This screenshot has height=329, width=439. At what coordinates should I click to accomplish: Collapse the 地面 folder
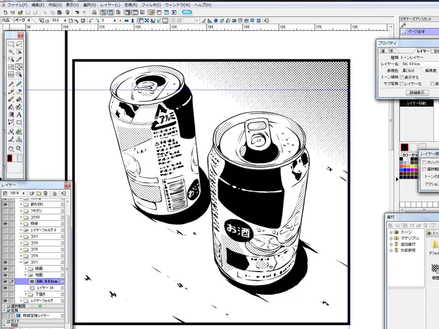[x=26, y=275]
